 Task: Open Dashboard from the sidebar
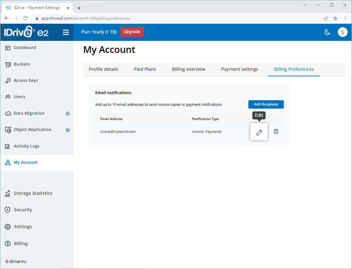click(x=25, y=47)
